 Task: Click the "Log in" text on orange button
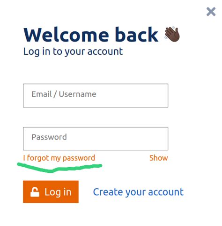point(58,192)
